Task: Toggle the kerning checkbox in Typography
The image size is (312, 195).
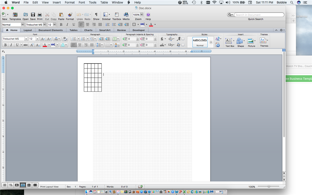Action: (x=183, y=45)
